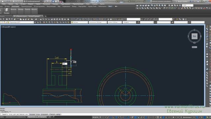Screen dimensions: 211x119
Task: Select the Radius dimension tool
Action: coord(83,19)
